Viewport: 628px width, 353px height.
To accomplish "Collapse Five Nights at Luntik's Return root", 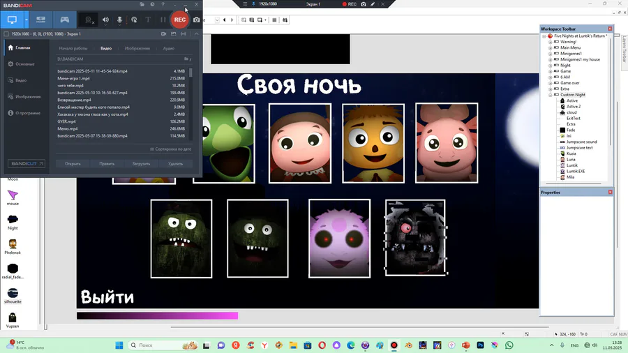I will click(x=544, y=36).
